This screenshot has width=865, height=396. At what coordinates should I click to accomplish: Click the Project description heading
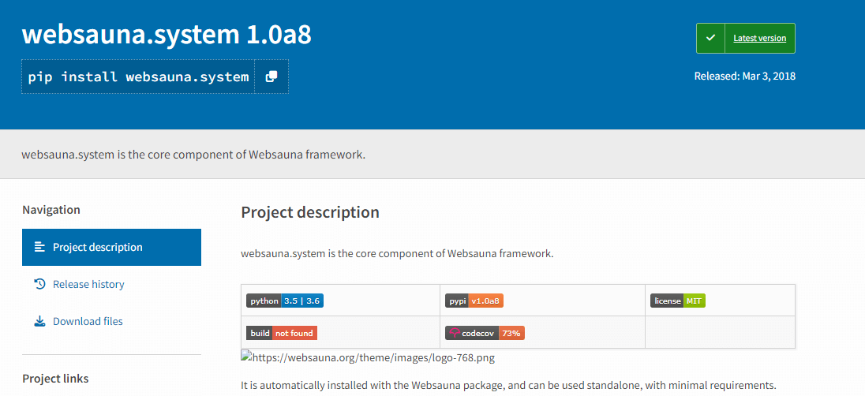click(x=309, y=212)
